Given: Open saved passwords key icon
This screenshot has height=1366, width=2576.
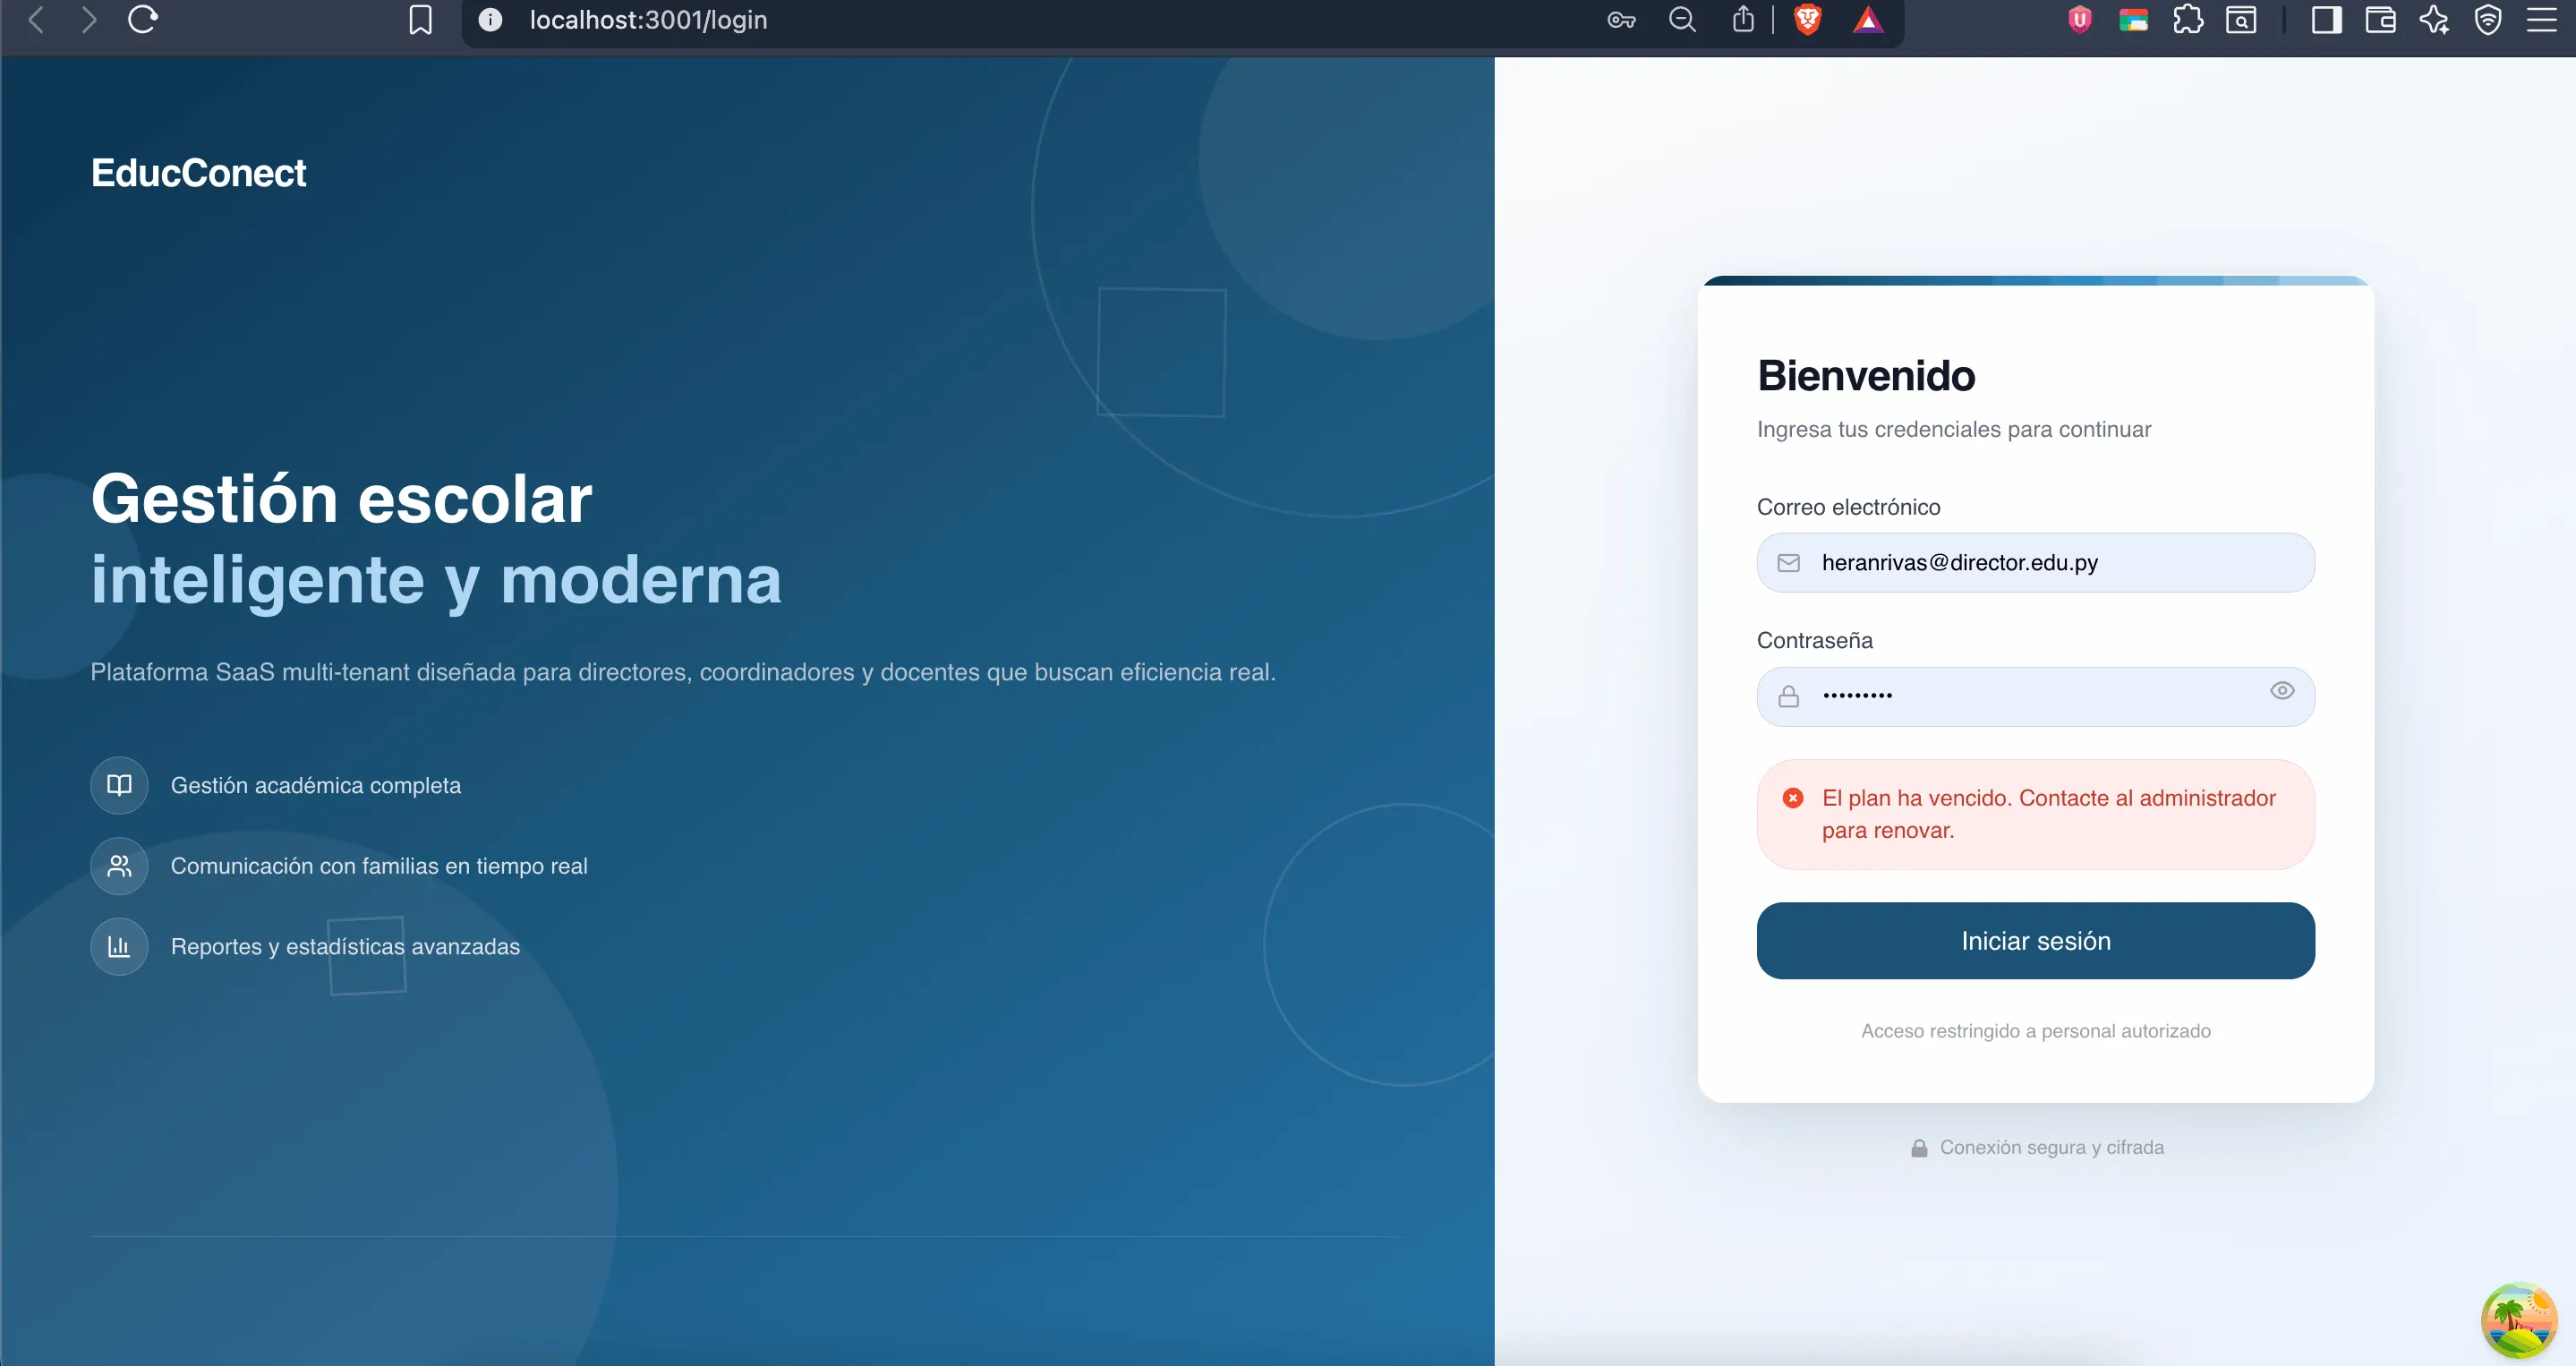Looking at the screenshot, I should (x=1620, y=20).
